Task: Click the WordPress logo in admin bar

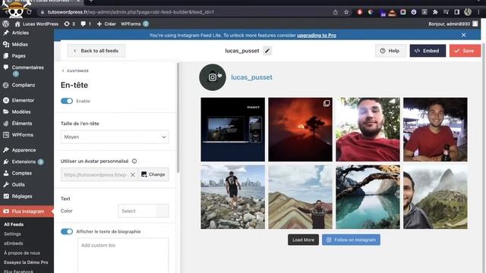Action: 5,24
